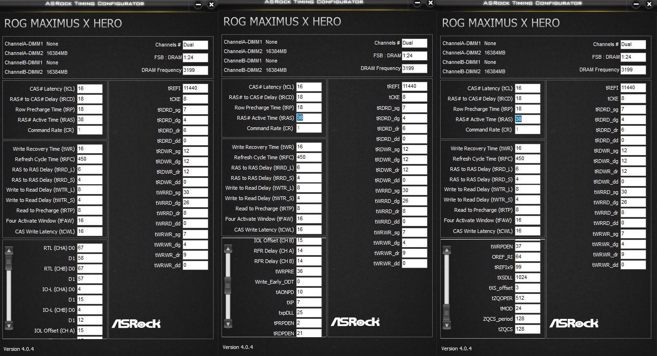
Task: Click the tWRRD_dg field in the right window
Action: tap(633, 202)
